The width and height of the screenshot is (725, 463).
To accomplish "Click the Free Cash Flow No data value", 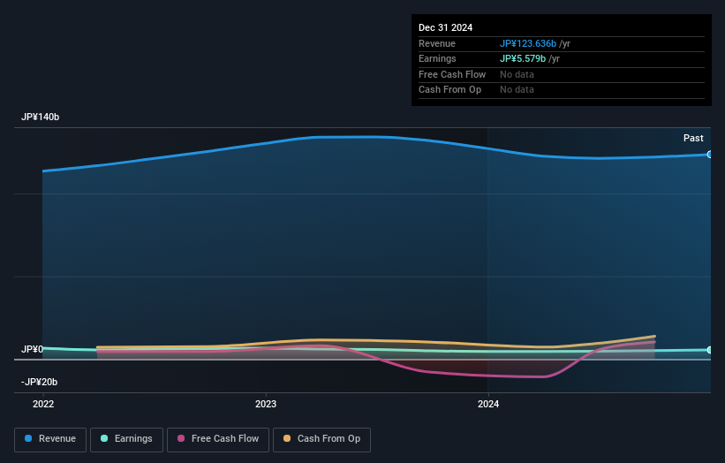I will click(x=517, y=74).
